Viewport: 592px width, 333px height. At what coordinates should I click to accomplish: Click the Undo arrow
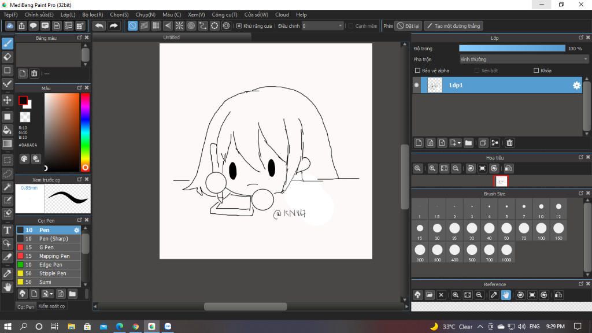pos(99,25)
